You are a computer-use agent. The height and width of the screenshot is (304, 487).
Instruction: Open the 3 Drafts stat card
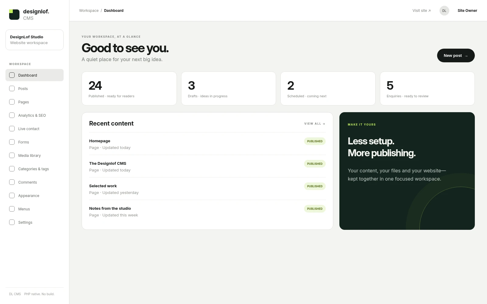tap(229, 88)
